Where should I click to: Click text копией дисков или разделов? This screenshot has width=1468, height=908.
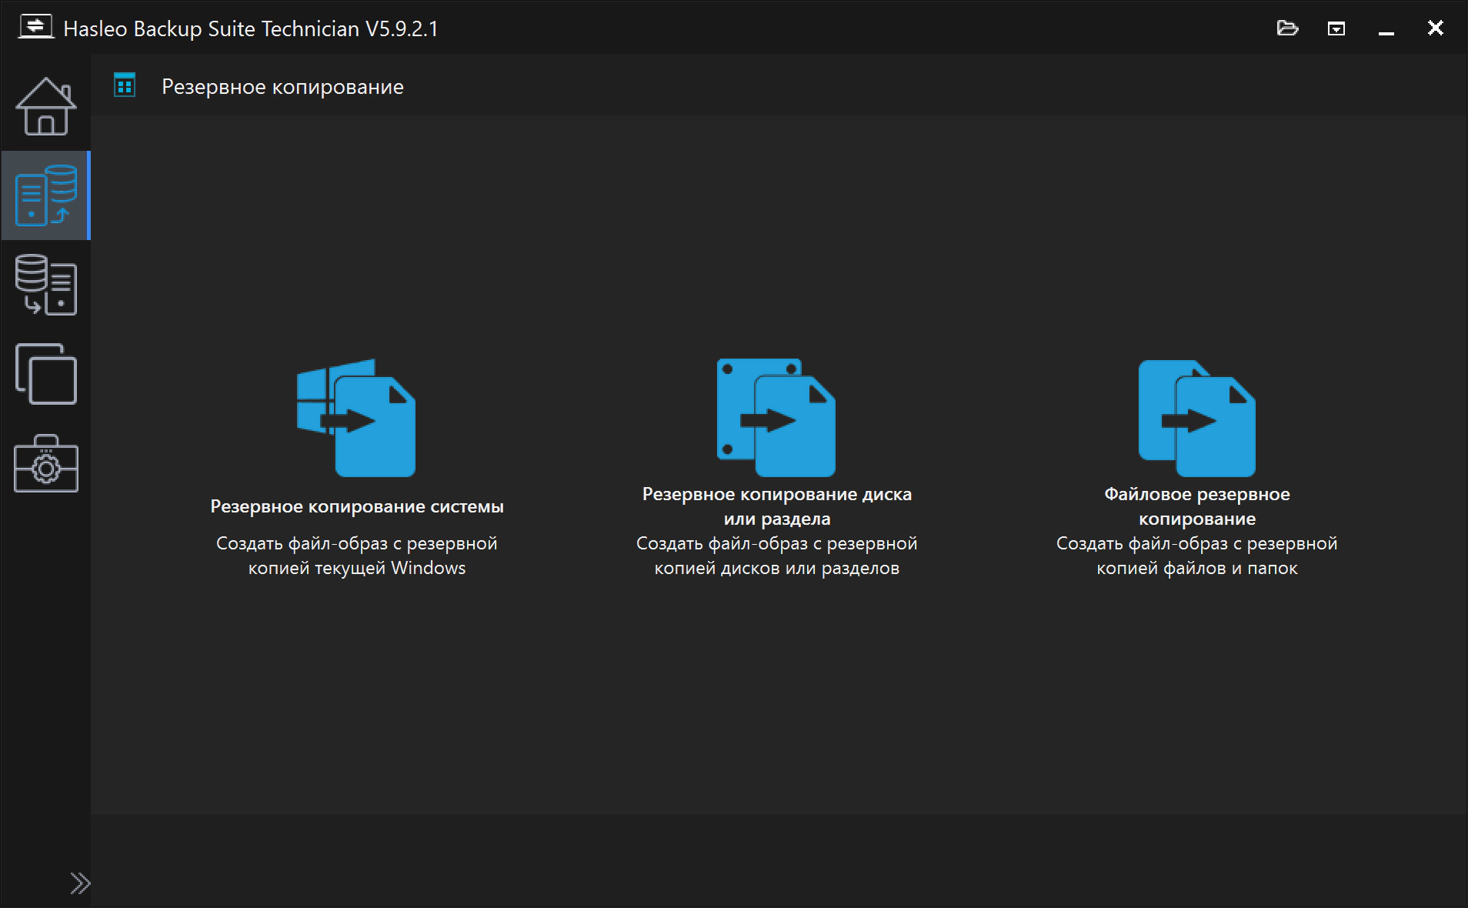coord(777,568)
